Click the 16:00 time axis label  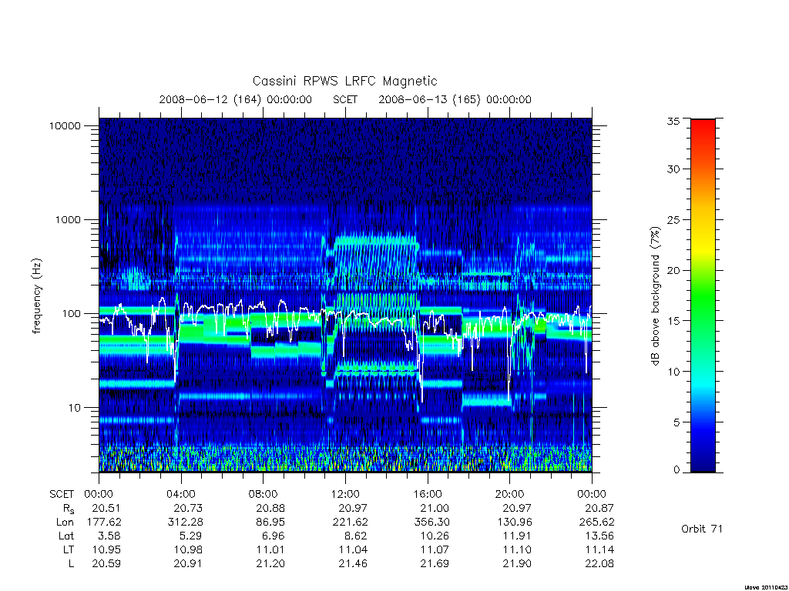coord(428,494)
